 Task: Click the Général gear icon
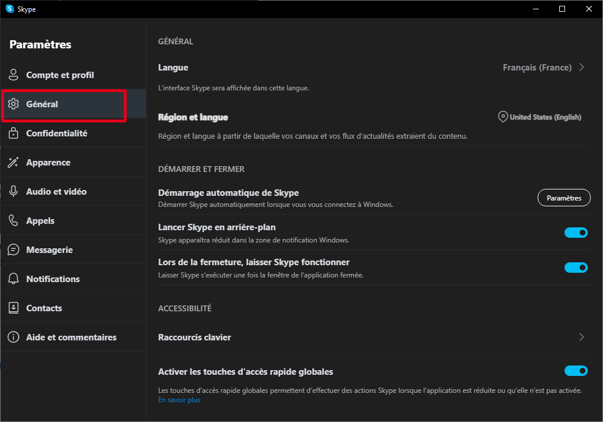coord(13,104)
